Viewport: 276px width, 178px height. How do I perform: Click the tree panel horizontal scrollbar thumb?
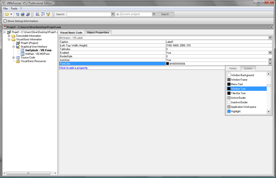[28, 173]
